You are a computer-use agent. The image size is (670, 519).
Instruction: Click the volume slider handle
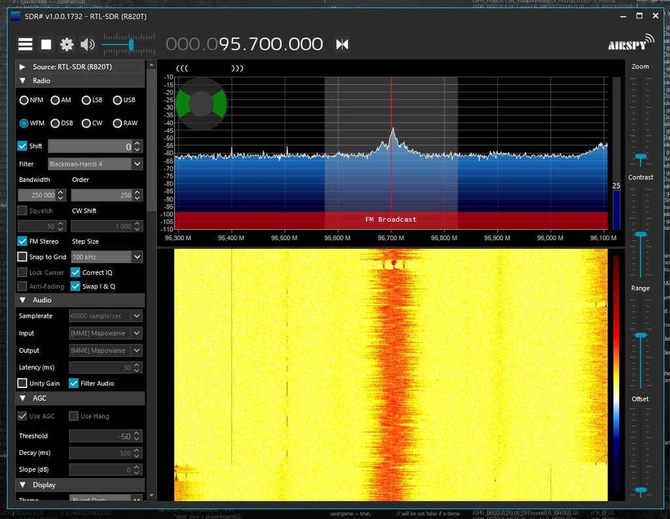131,45
